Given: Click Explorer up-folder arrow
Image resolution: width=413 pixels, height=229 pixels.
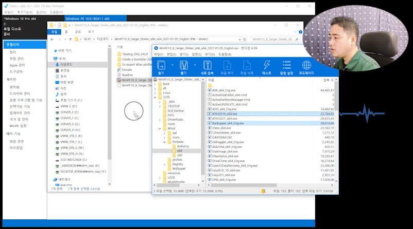Looking at the screenshot, I should [x=71, y=40].
